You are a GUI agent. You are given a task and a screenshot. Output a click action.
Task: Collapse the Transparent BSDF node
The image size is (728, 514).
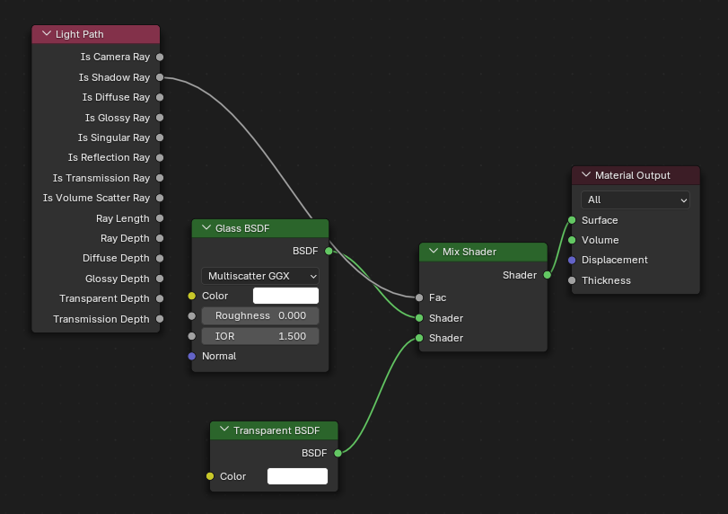(224, 430)
